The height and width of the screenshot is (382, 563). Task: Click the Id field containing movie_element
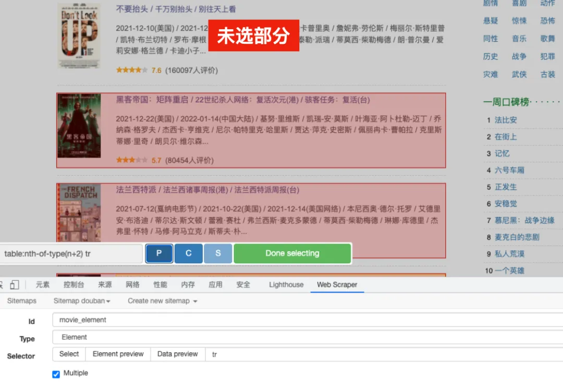(308, 320)
